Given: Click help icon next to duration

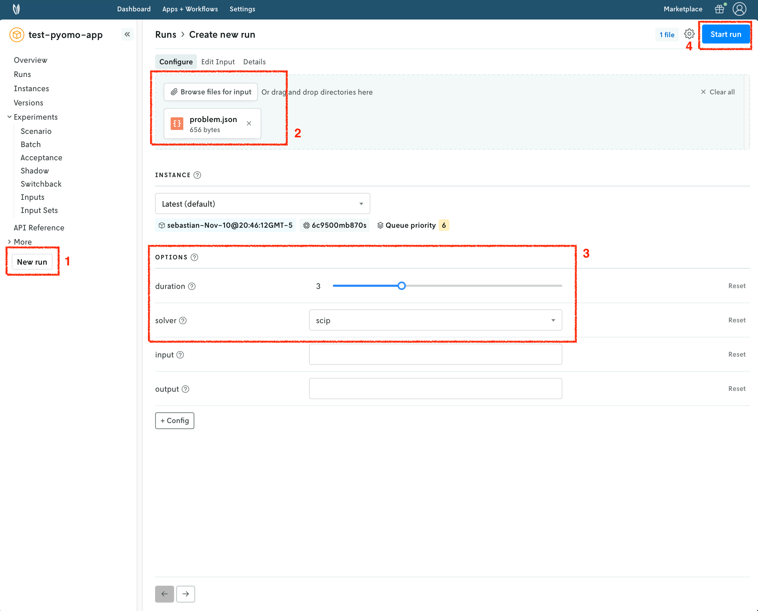Looking at the screenshot, I should [x=192, y=286].
